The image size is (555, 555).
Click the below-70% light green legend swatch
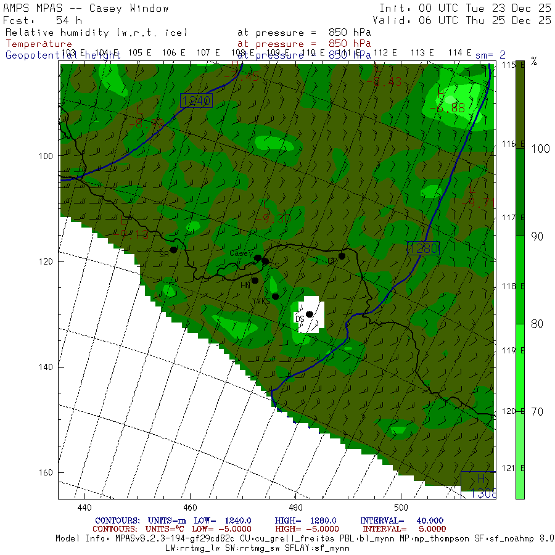pos(520,455)
